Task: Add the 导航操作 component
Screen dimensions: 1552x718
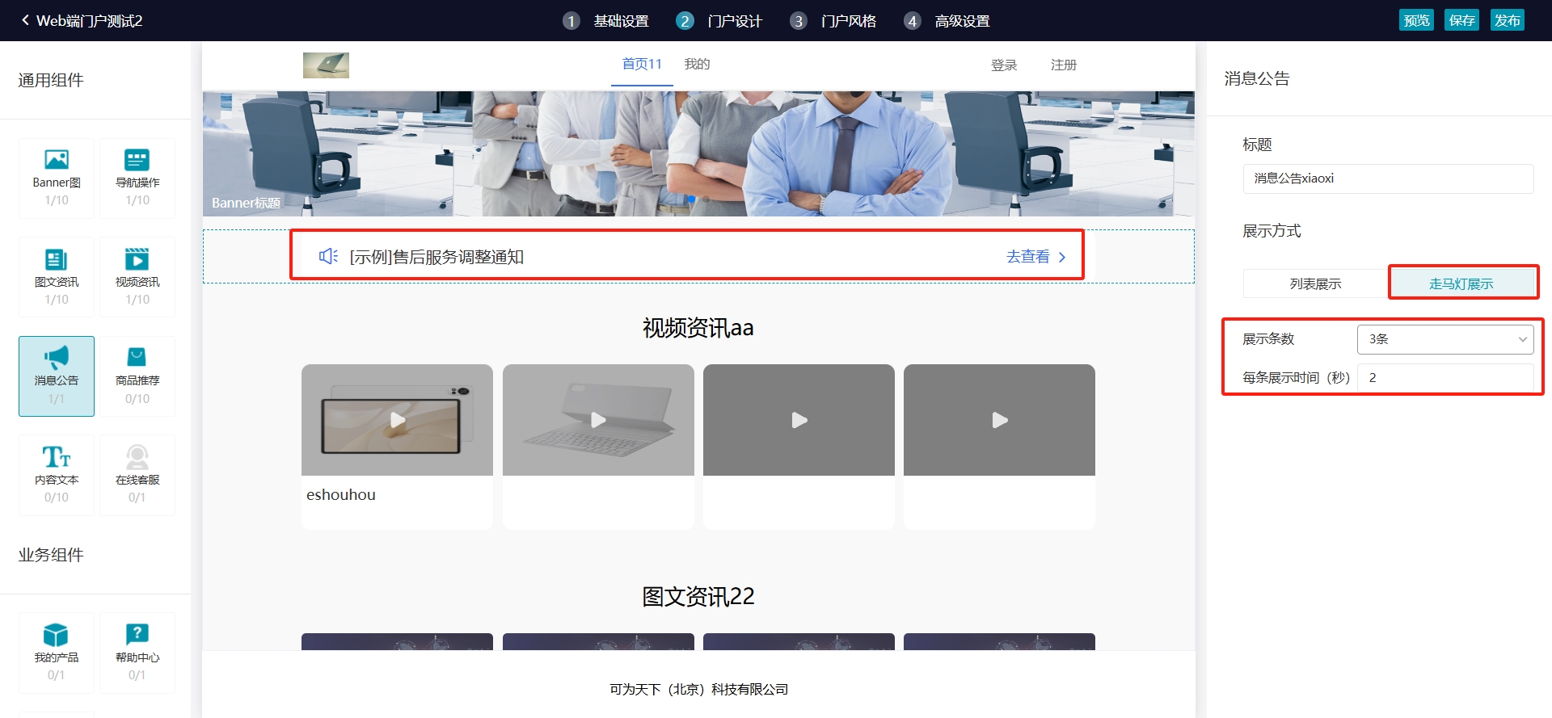Action: (x=137, y=178)
